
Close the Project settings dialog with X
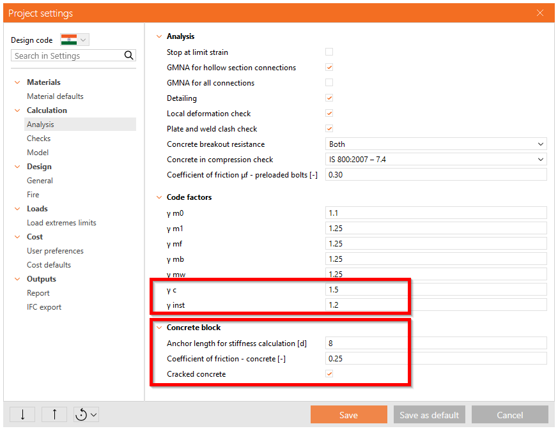click(540, 13)
